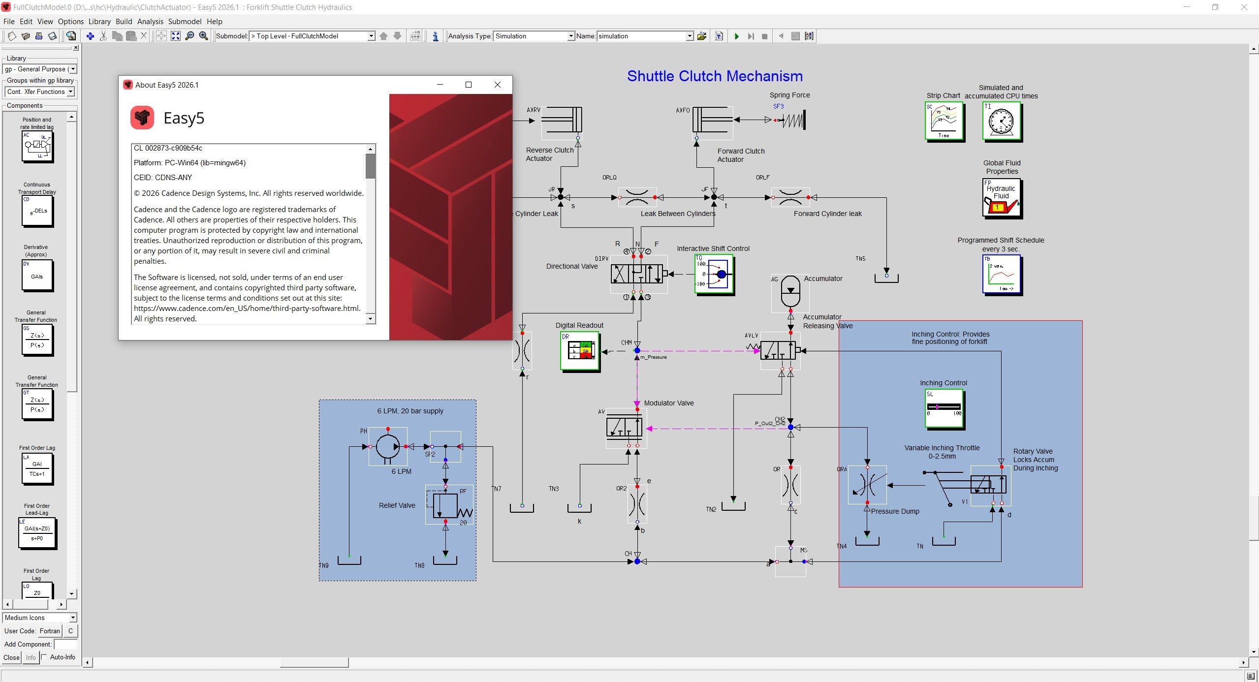
Task: Click the Open model folder icon
Action: coord(26,36)
